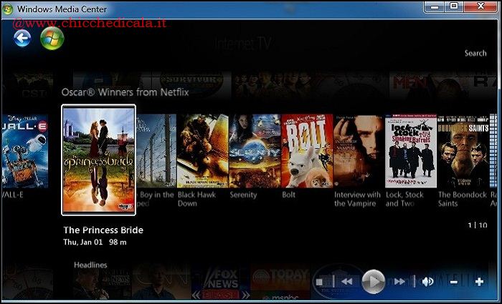502x304 pixels.
Task: Open the Windows Media Center start menu
Action: click(x=52, y=38)
